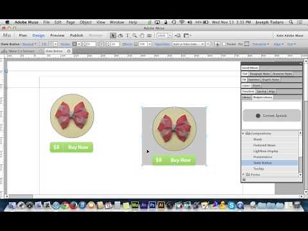Select the Hand tool
308x231 pixels.
point(142,35)
